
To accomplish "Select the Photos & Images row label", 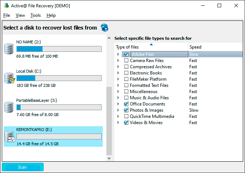I will (147, 110).
